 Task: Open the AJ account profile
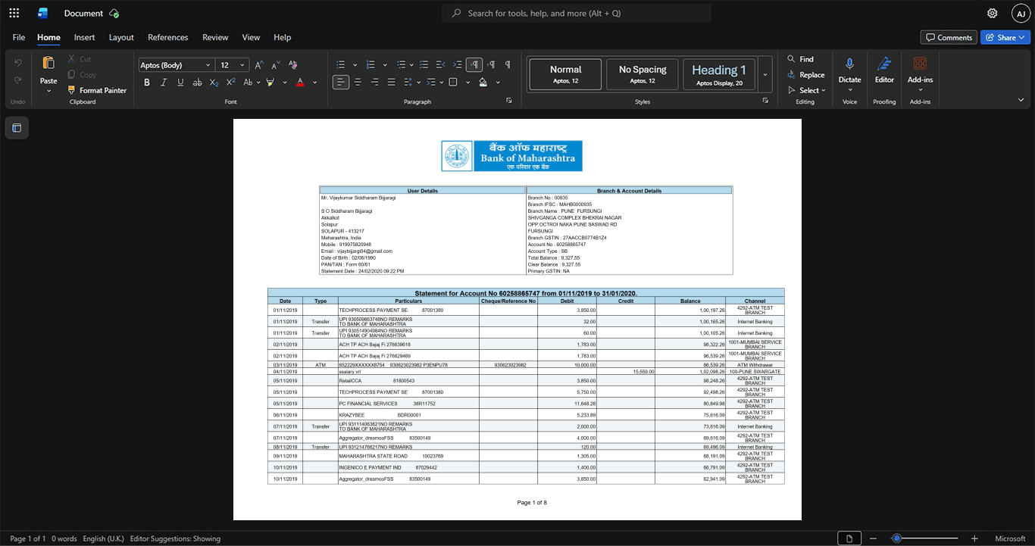coord(1021,13)
